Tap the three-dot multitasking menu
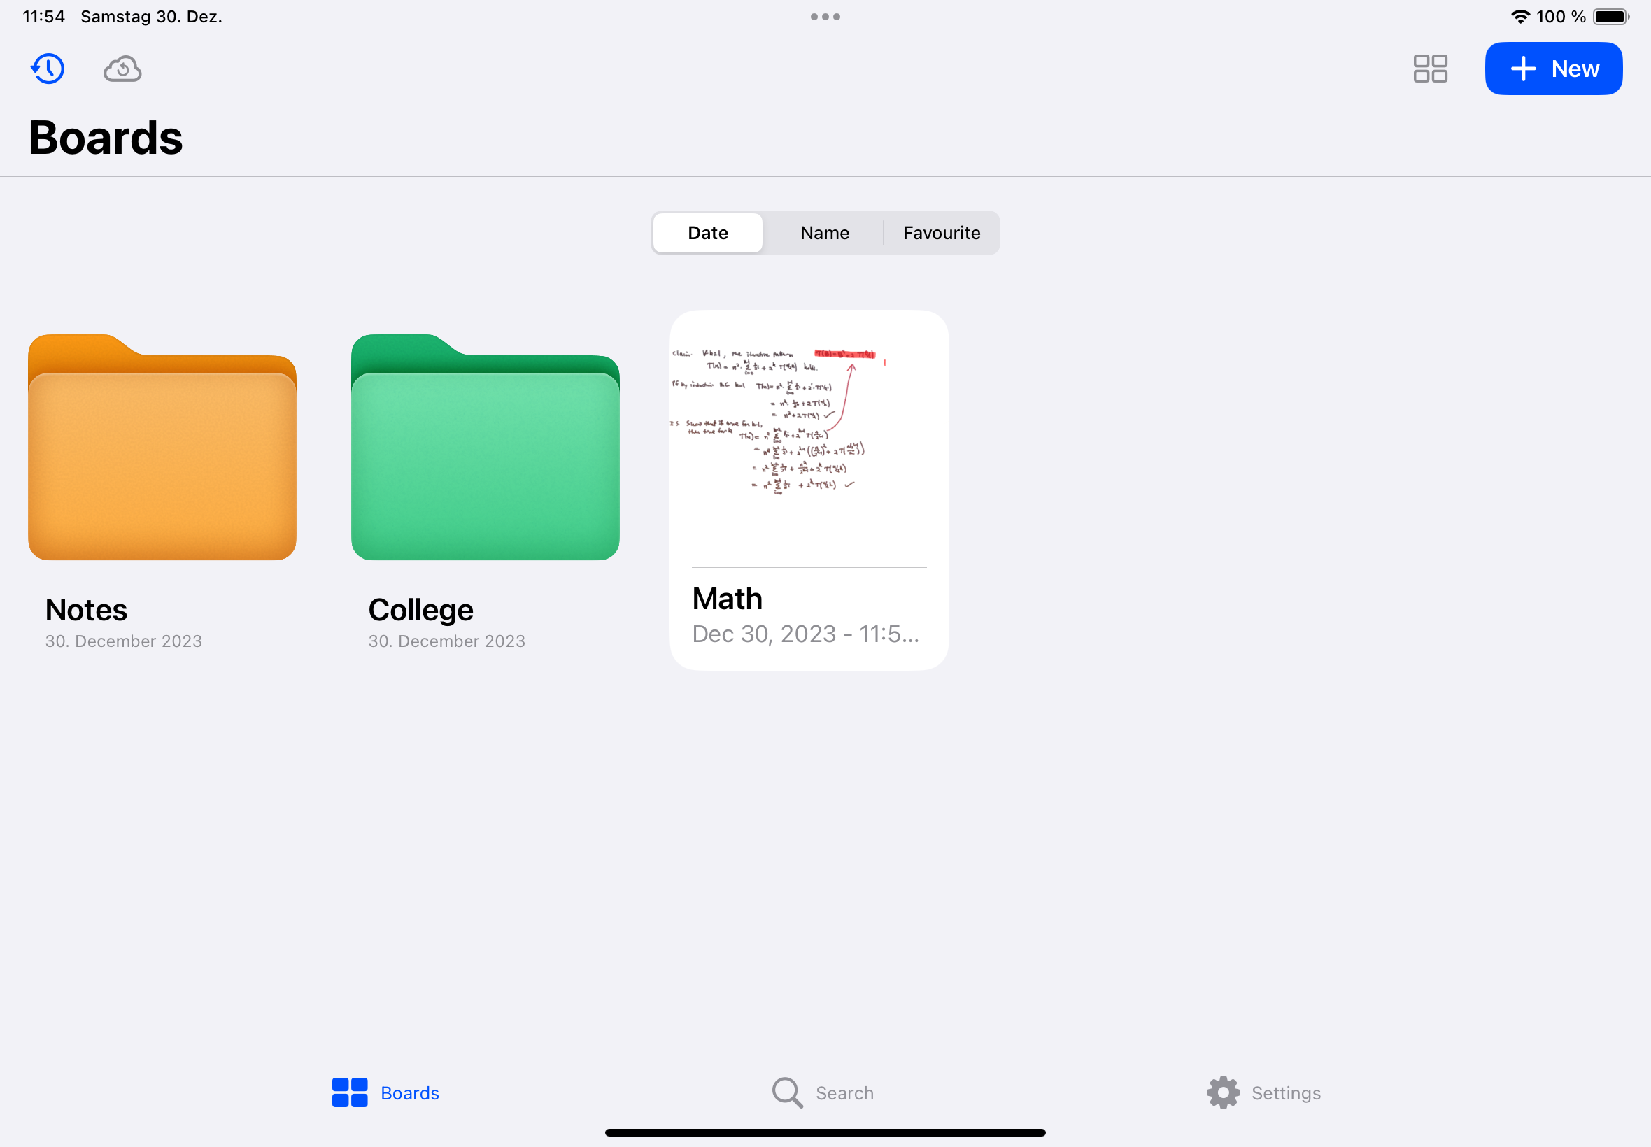1651x1147 pixels. coord(824,17)
